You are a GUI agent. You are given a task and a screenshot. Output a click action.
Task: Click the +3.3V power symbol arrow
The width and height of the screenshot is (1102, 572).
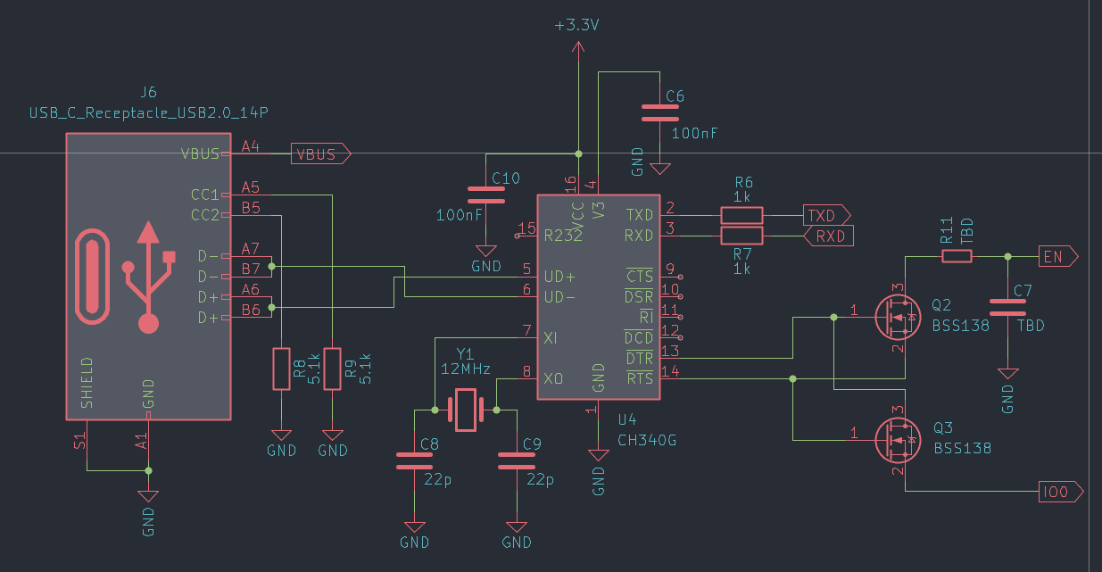coord(578,52)
